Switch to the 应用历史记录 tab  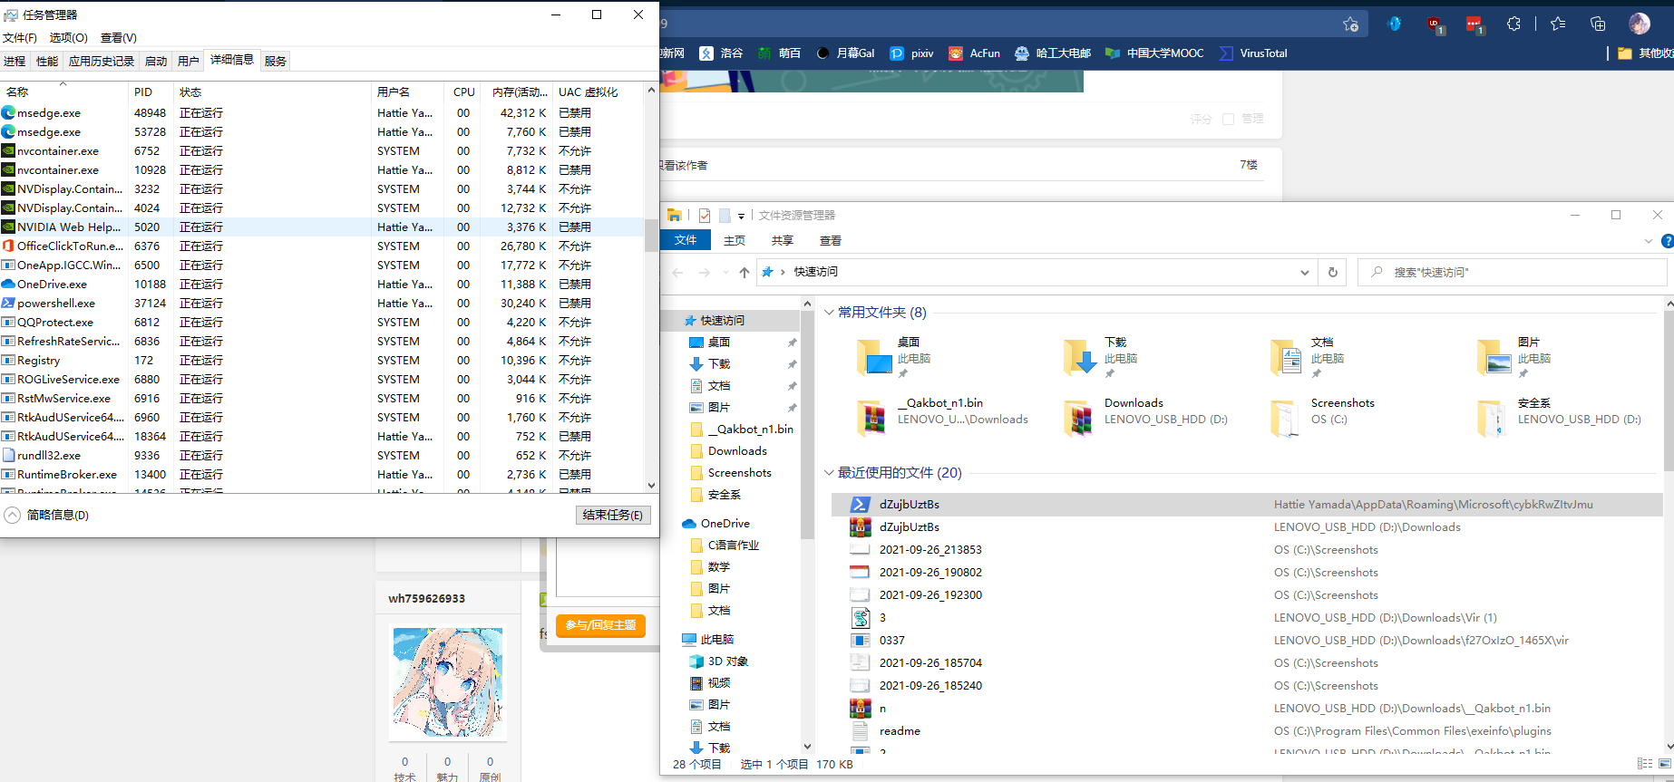coord(102,62)
